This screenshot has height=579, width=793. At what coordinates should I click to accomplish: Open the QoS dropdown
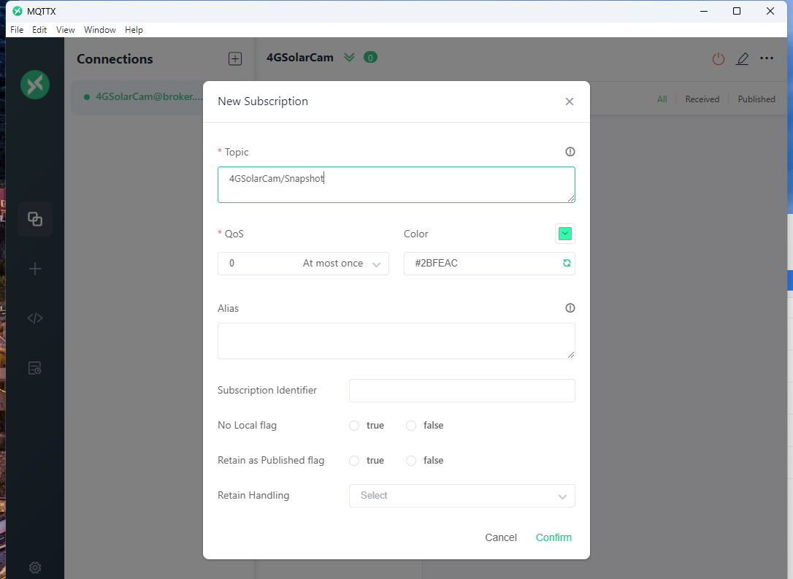(304, 264)
